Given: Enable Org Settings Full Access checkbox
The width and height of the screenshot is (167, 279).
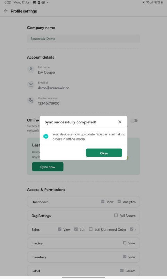Looking at the screenshot, I should 116,215.
